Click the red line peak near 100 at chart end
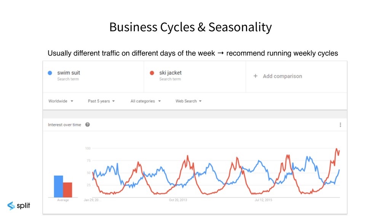Image resolution: width=390 pixels, height=219 pixels. tap(337, 149)
